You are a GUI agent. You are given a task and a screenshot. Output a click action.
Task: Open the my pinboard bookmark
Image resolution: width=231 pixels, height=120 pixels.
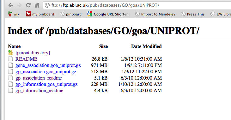click(x=40, y=14)
